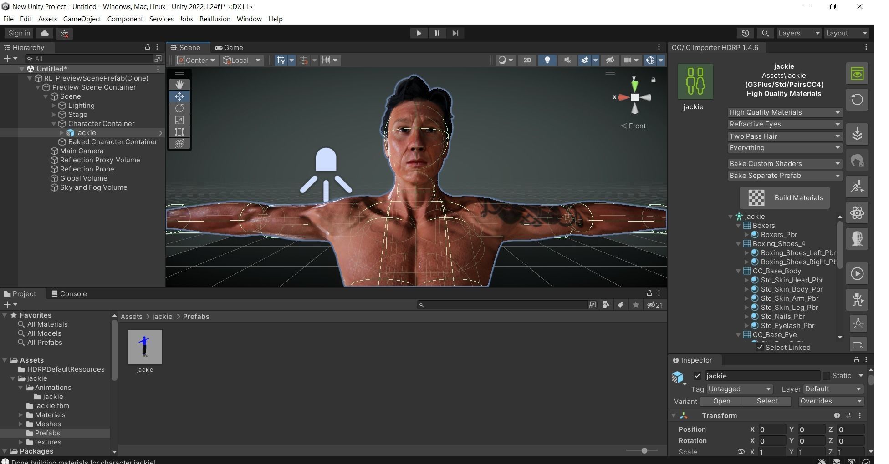Select the Hand view tool
This screenshot has width=889, height=464.
pos(179,85)
